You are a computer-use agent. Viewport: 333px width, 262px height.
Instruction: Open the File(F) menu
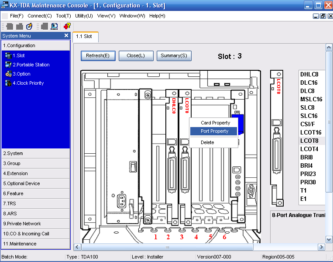coord(17,16)
